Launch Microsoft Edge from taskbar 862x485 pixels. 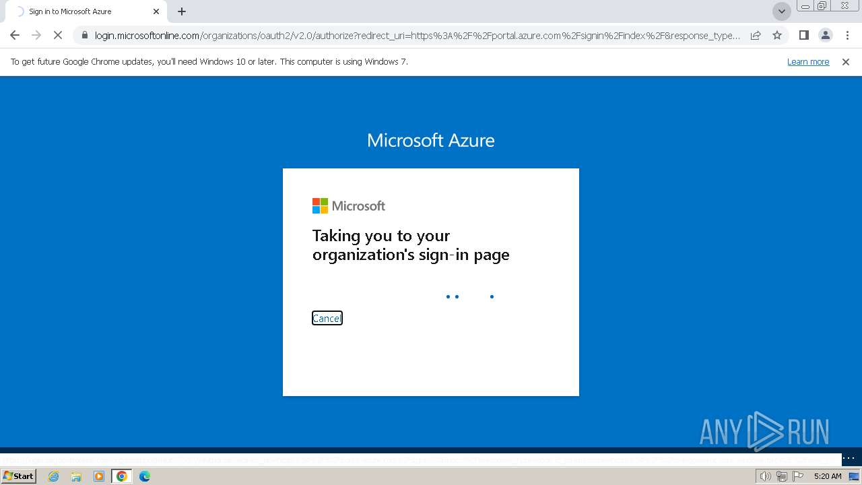(145, 476)
